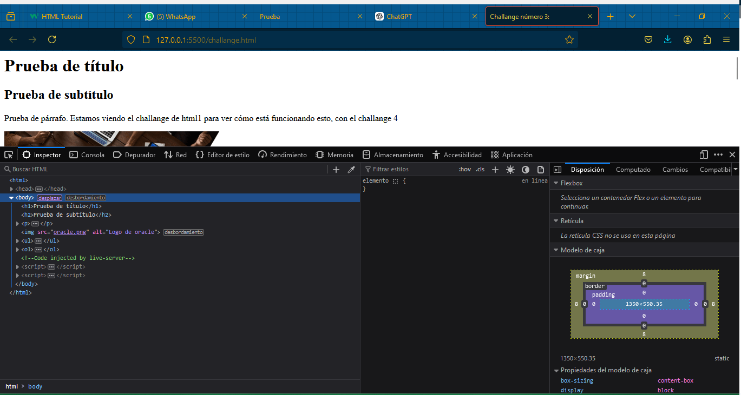The image size is (741, 395).
Task: Open the Firefox account menu
Action: pyautogui.click(x=687, y=39)
